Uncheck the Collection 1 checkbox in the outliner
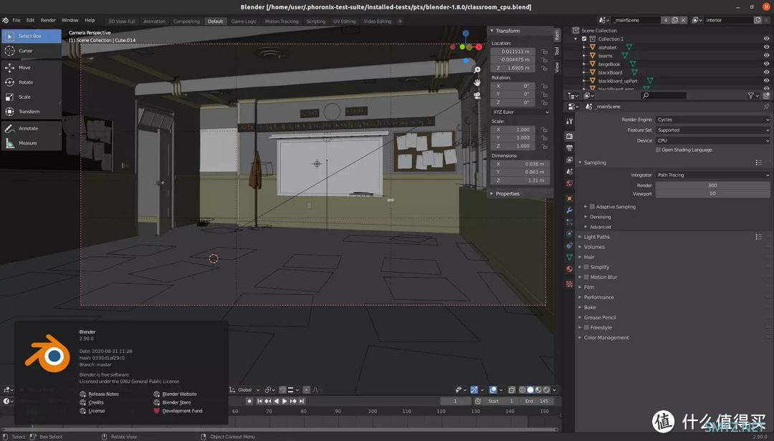Screen dimensions: 774x441 click(x=585, y=39)
